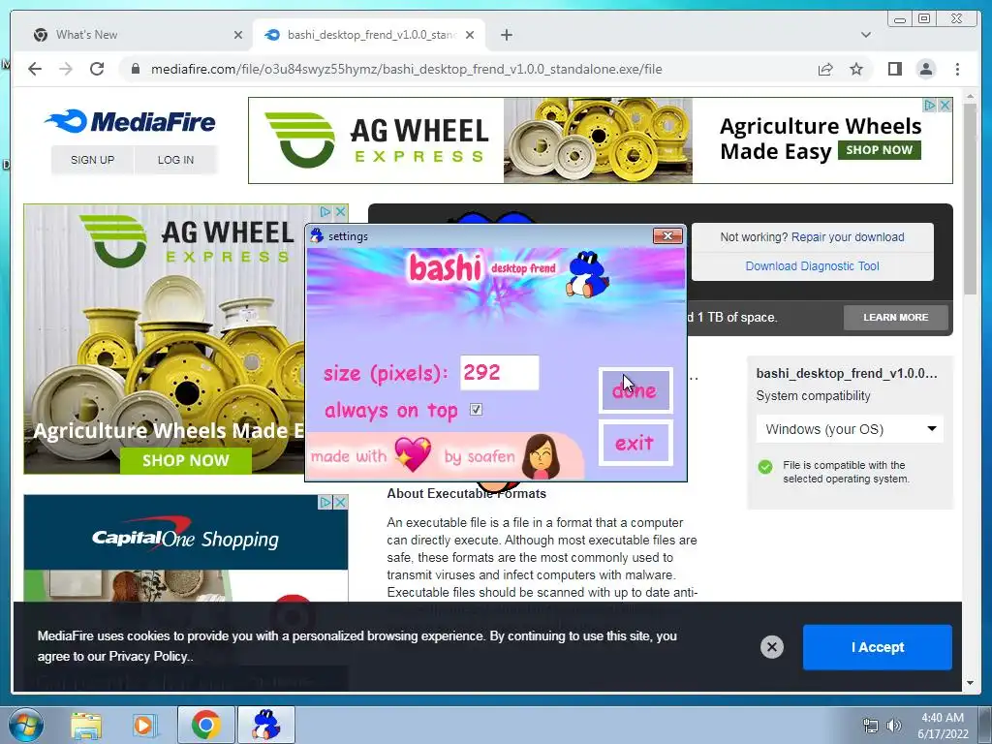The image size is (992, 744).
Task: Open a new tab
Action: click(x=506, y=35)
